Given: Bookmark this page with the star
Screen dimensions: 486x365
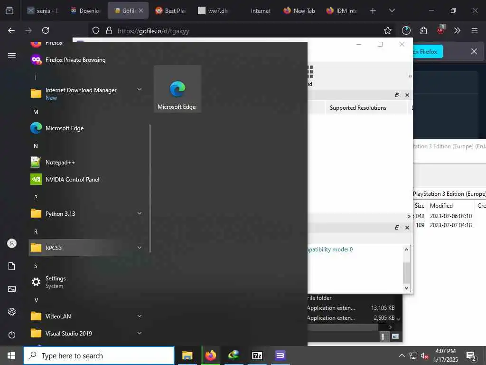Looking at the screenshot, I should 387,30.
